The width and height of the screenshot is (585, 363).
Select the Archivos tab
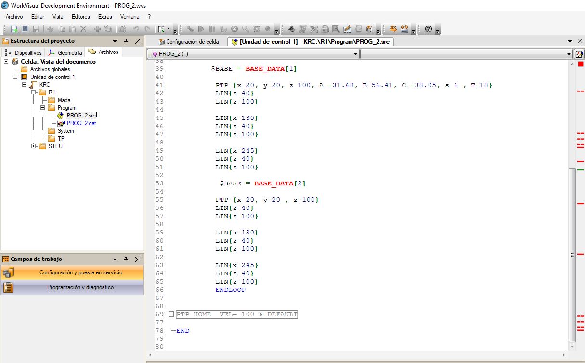tap(104, 52)
